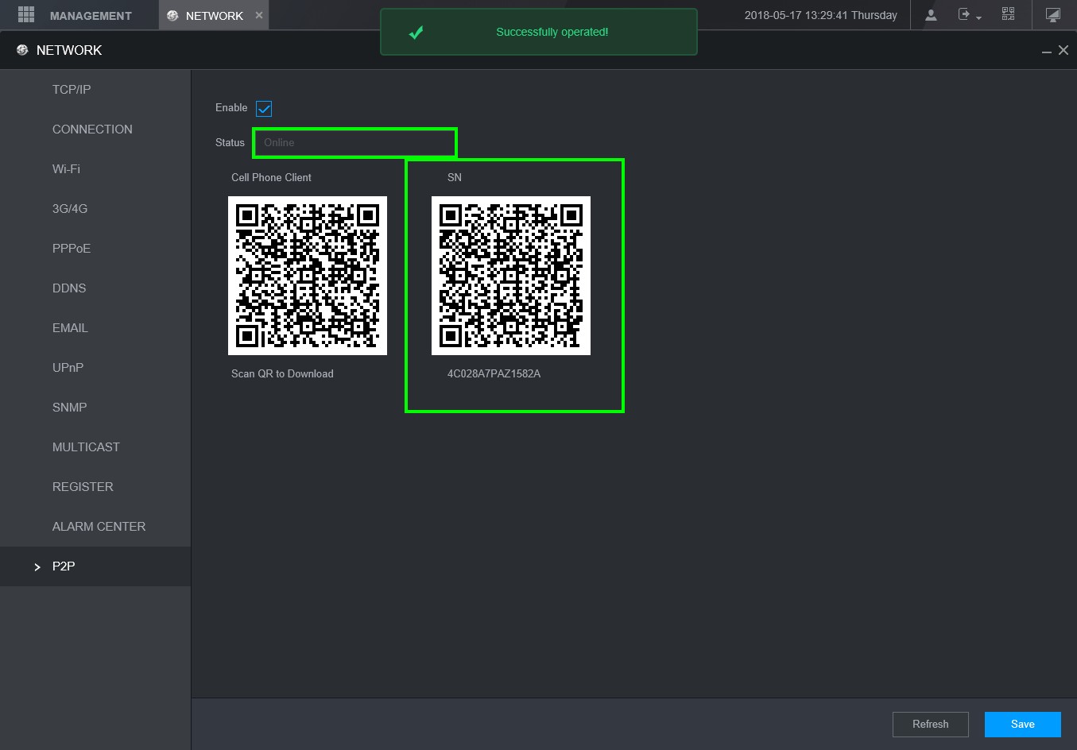
Task: Click the QR code icon in top bar
Action: point(1008,14)
